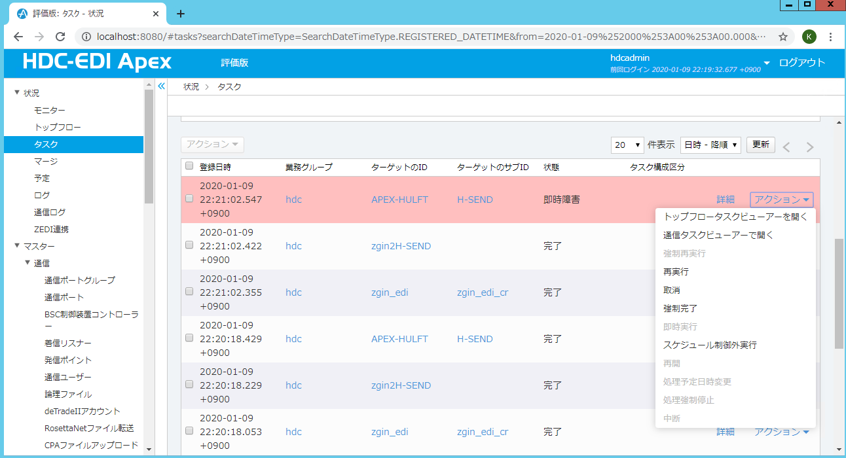Viewport: 846px width, 458px height.
Task: Click the HDC-EDI Apex logo
Action: [97, 62]
